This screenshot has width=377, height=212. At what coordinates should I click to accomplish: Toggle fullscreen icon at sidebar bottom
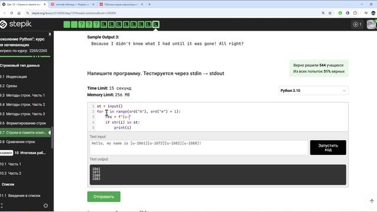coord(1,206)
